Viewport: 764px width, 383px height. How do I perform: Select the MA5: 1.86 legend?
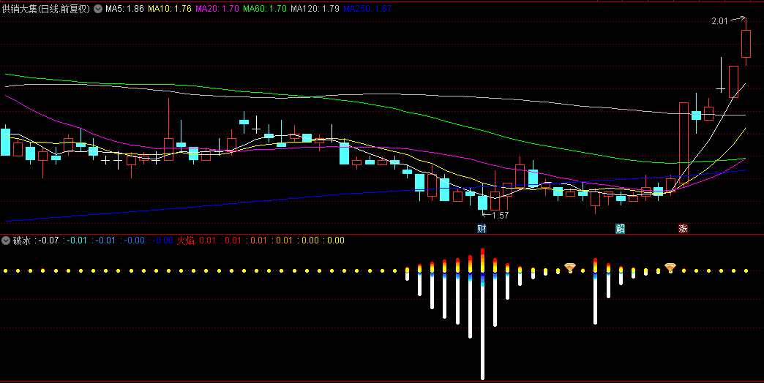pos(124,9)
